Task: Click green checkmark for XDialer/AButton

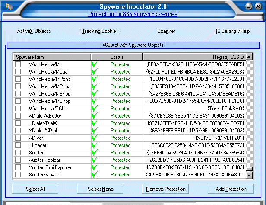Action: tap(95, 116)
